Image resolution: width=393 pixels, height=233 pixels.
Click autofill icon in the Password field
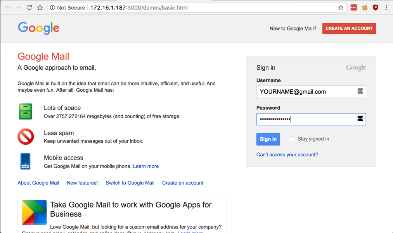pyautogui.click(x=360, y=118)
